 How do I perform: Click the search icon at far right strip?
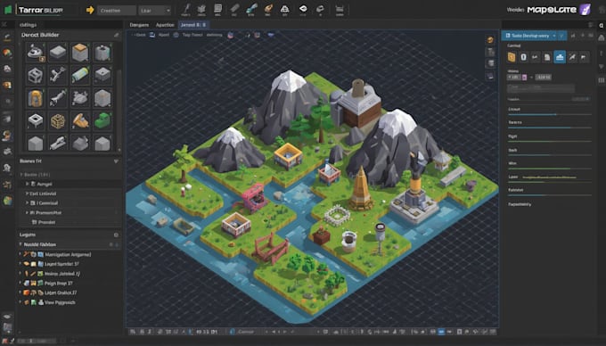601,26
